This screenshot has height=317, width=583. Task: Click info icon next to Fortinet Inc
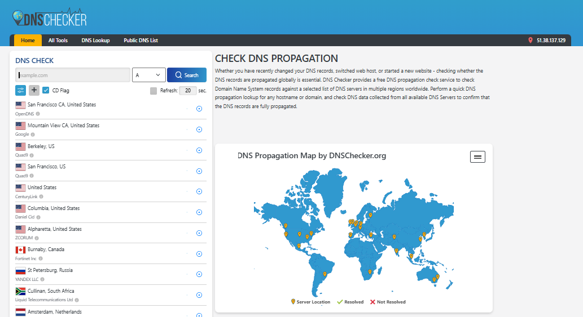pos(41,258)
